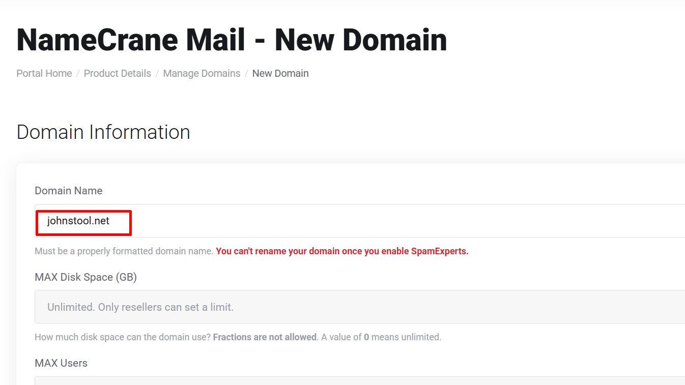
Task: Click the New Domain breadcrumb item
Action: click(280, 73)
